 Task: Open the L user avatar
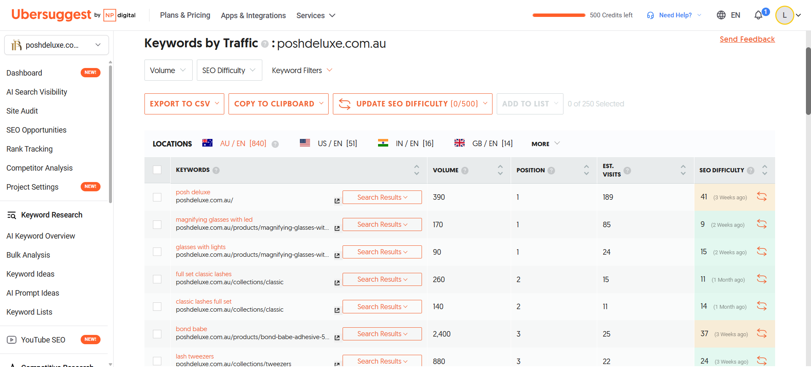click(x=784, y=15)
